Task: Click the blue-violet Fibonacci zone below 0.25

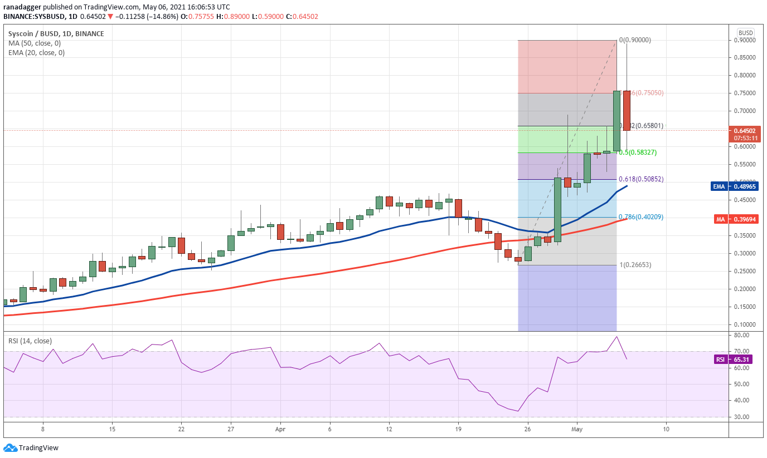Action: tap(567, 298)
